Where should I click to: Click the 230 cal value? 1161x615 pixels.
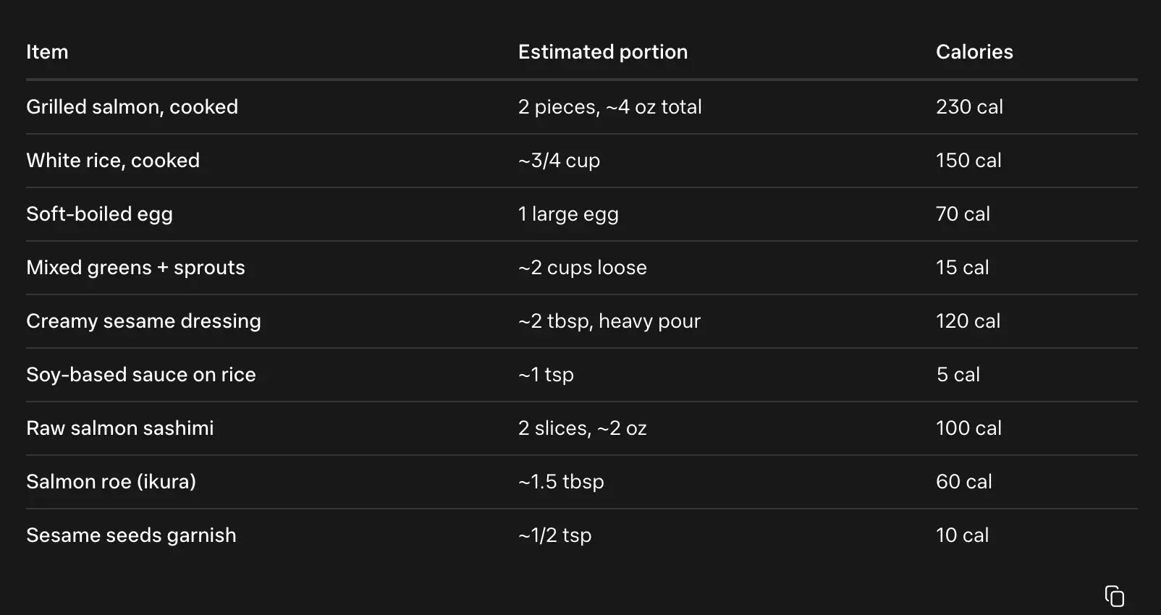(968, 107)
